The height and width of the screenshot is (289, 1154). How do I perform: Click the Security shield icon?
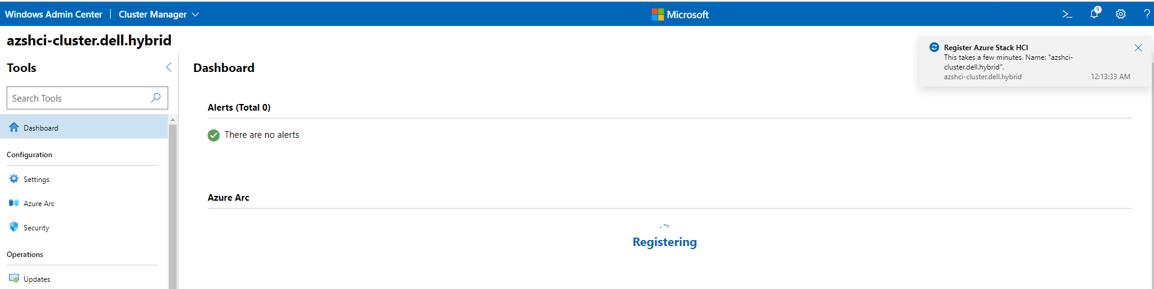tap(14, 227)
